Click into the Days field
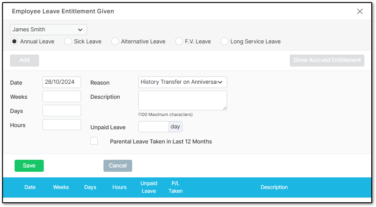The width and height of the screenshot is (376, 207). 62,110
